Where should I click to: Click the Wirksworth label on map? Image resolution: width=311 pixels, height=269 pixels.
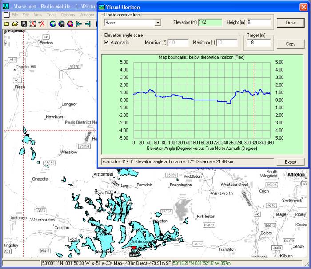click(x=222, y=193)
